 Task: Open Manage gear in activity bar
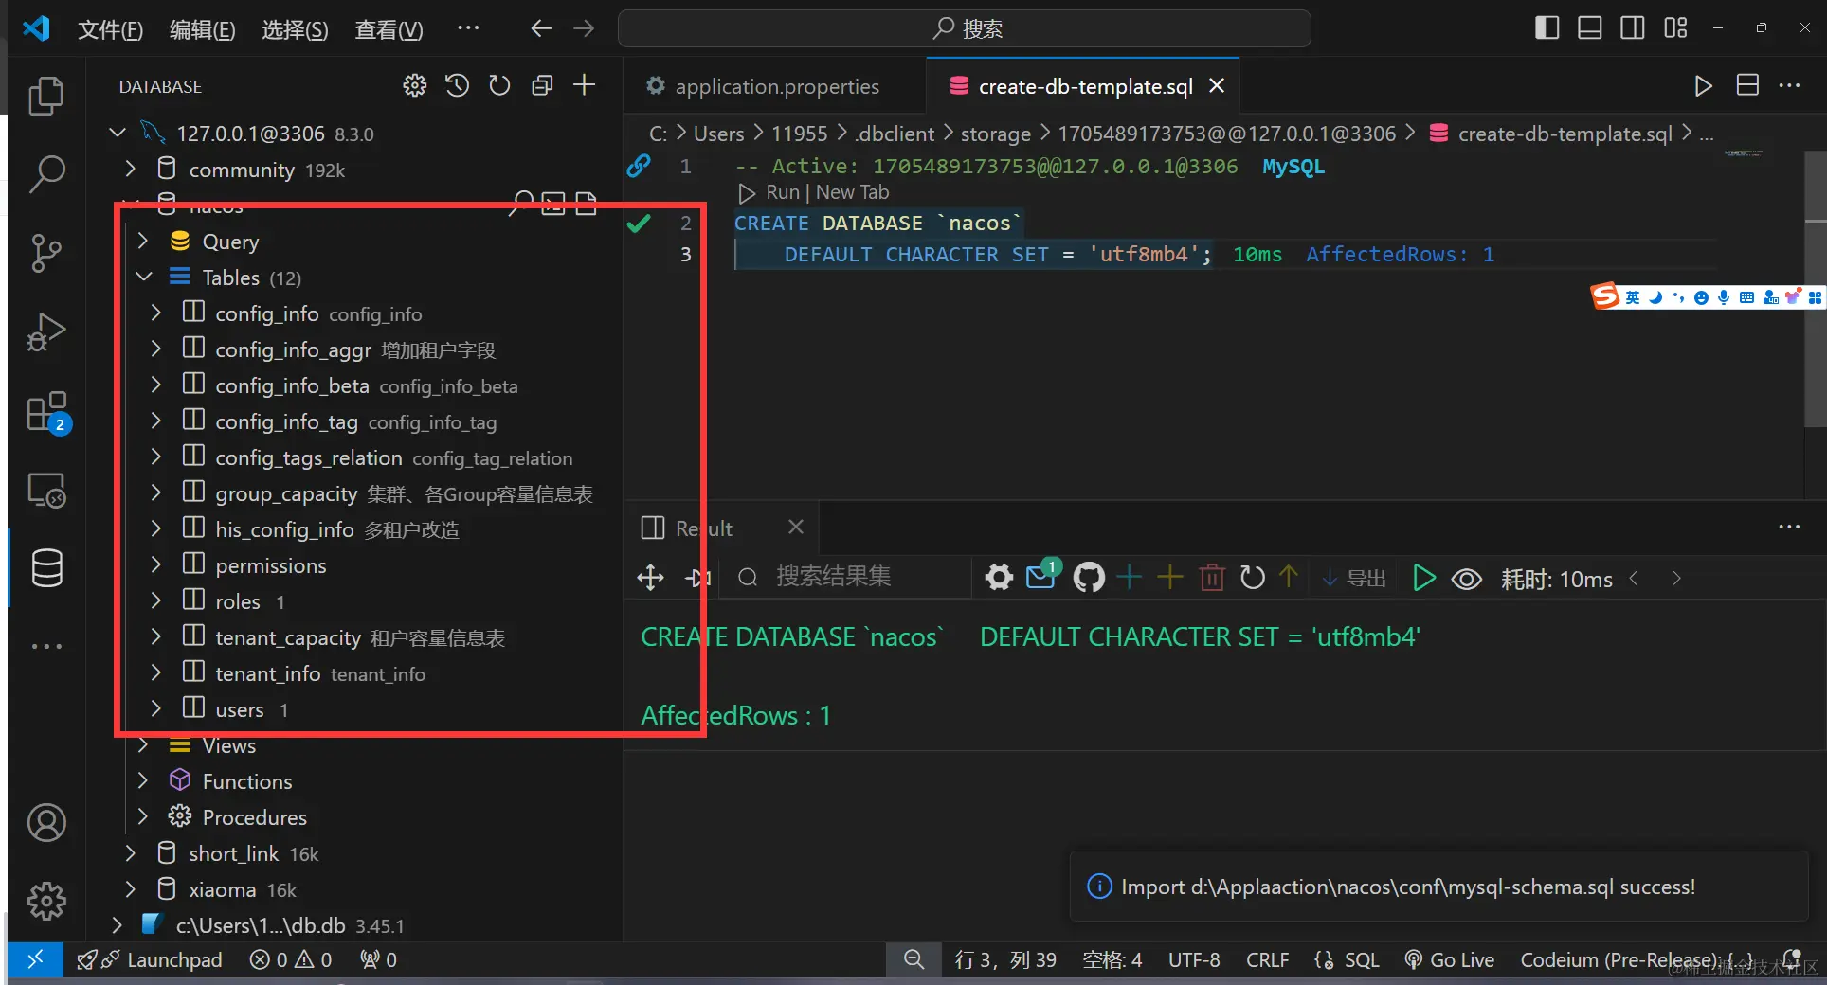[x=46, y=901]
